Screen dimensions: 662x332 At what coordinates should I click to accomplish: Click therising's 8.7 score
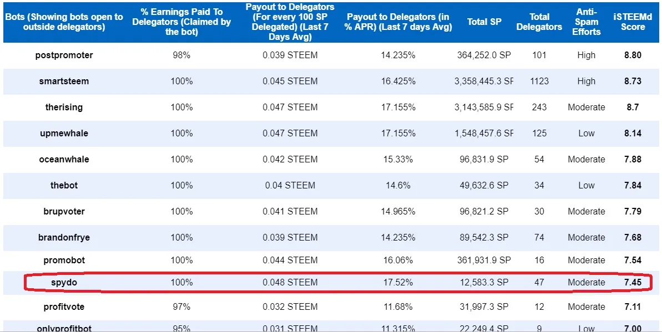pyautogui.click(x=633, y=107)
